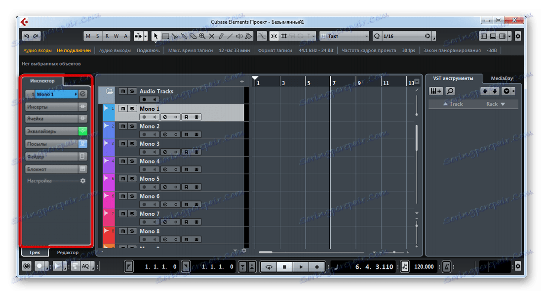The height and width of the screenshot is (294, 543).
Task: Select the Line tool
Action: (230, 36)
